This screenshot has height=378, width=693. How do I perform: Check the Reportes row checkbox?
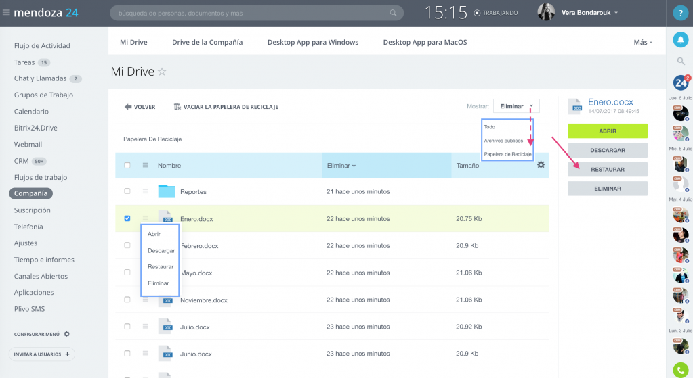coord(127,191)
